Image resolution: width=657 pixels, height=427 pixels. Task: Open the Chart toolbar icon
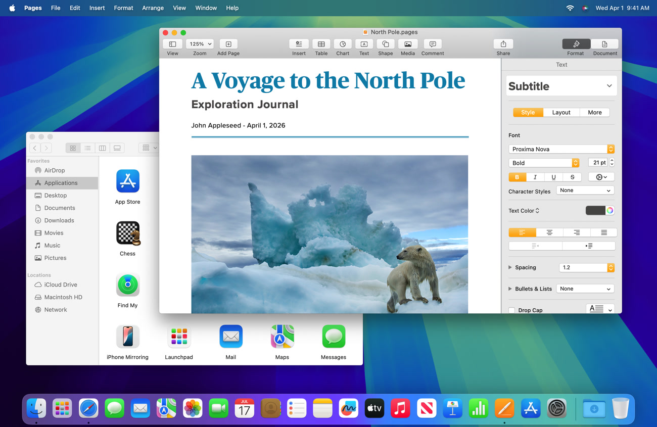(343, 44)
